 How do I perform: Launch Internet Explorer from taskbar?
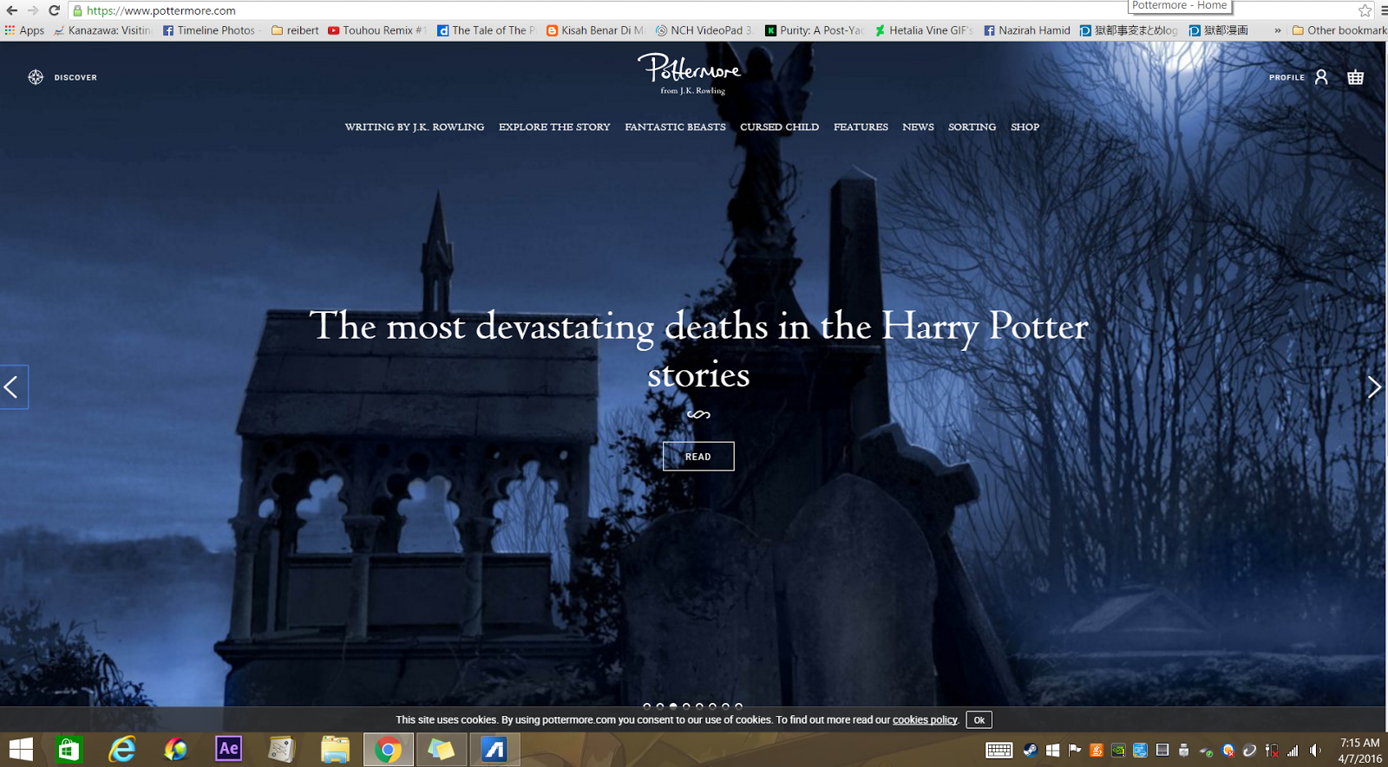click(x=122, y=750)
